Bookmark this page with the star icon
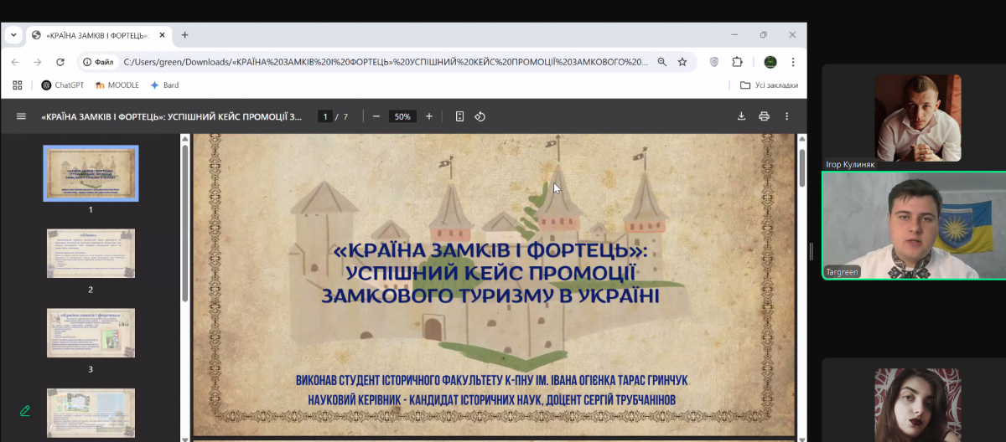The width and height of the screenshot is (1006, 442). click(682, 62)
